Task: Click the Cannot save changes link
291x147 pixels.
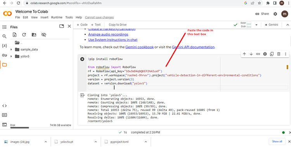Action: point(99,17)
